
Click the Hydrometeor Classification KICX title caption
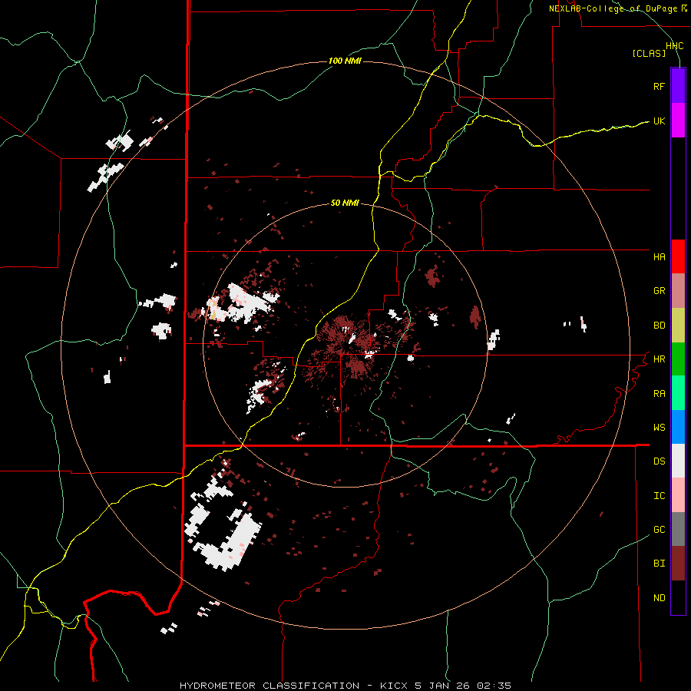point(345,686)
